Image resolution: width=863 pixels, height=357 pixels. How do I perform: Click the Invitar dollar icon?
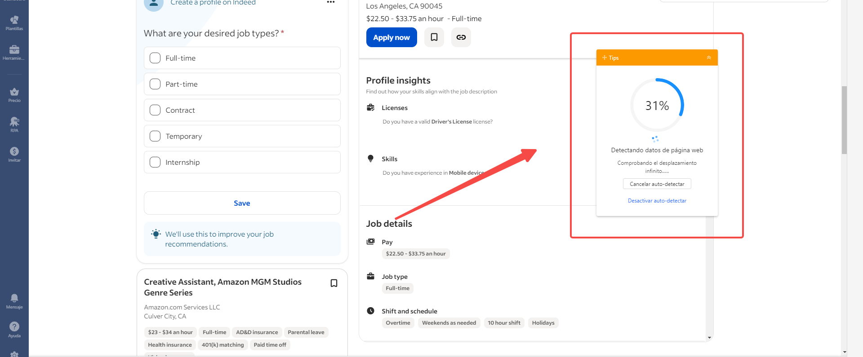coord(14,154)
